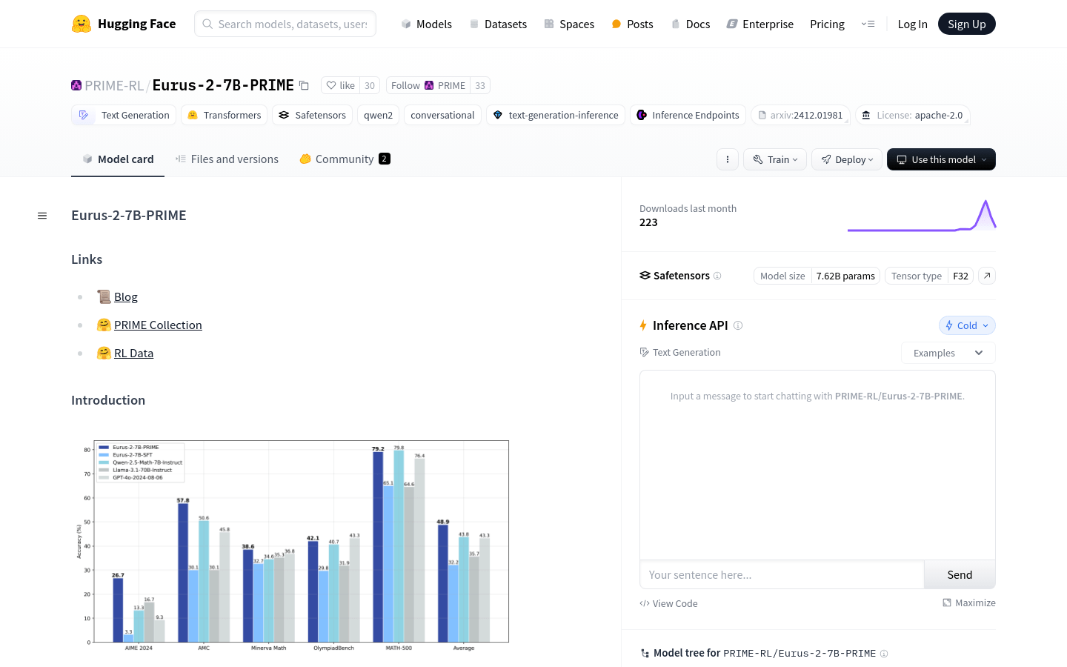Maximize the inference widget
The height and width of the screenshot is (667, 1067).
969,603
